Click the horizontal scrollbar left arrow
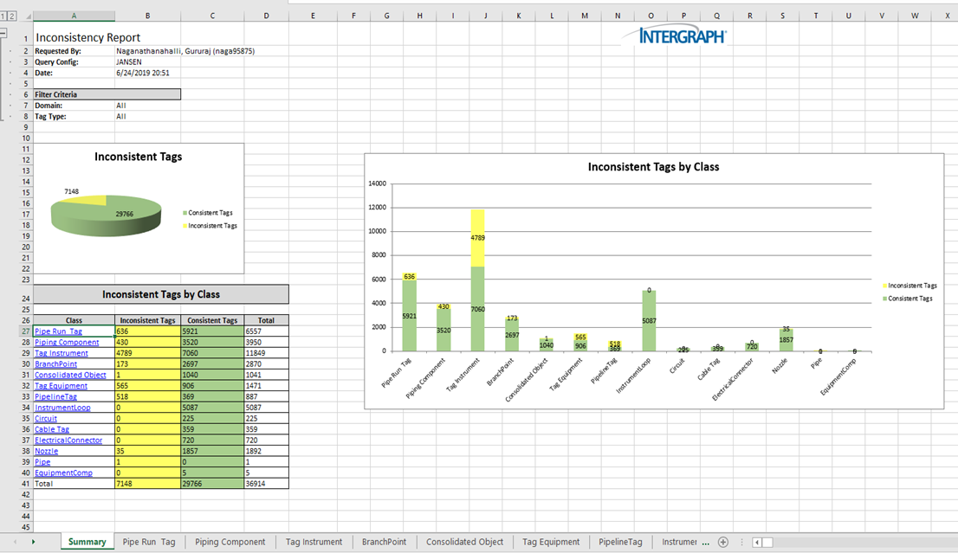The width and height of the screenshot is (958, 553). (757, 543)
